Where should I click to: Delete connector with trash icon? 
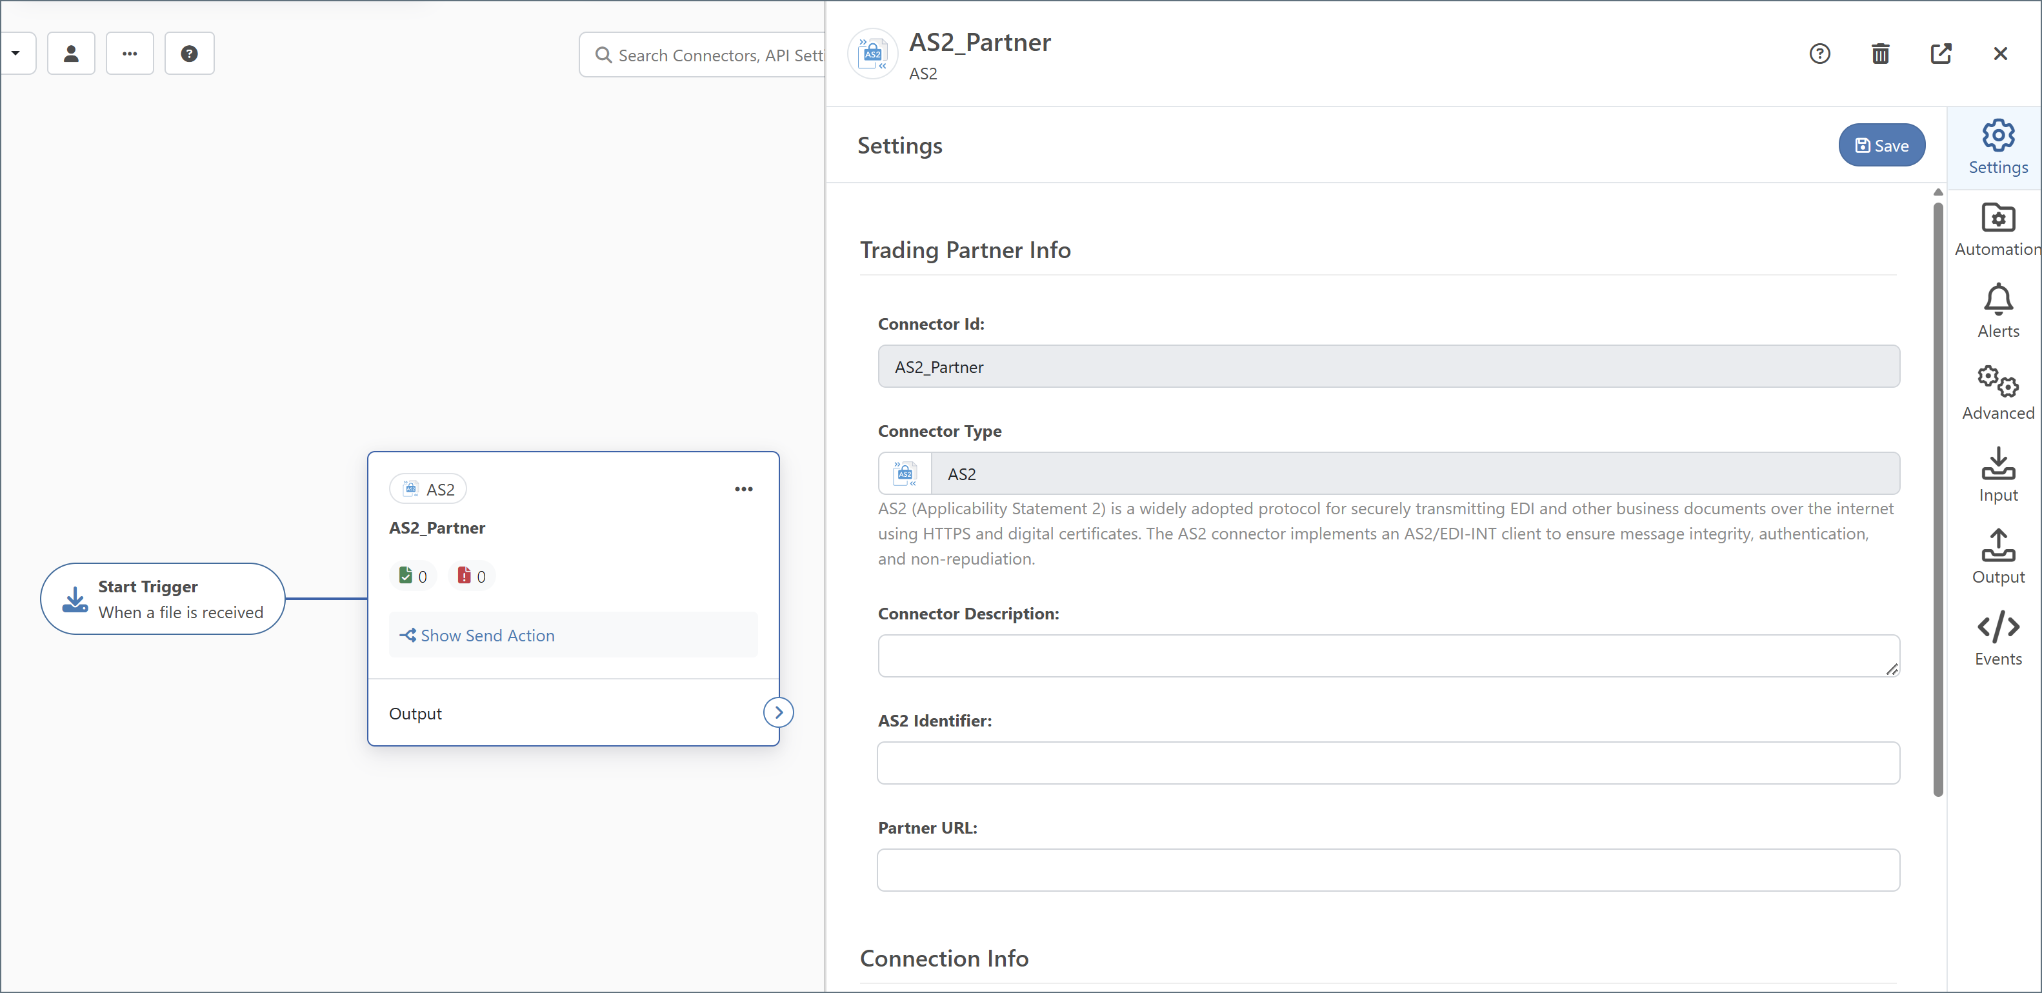point(1879,54)
